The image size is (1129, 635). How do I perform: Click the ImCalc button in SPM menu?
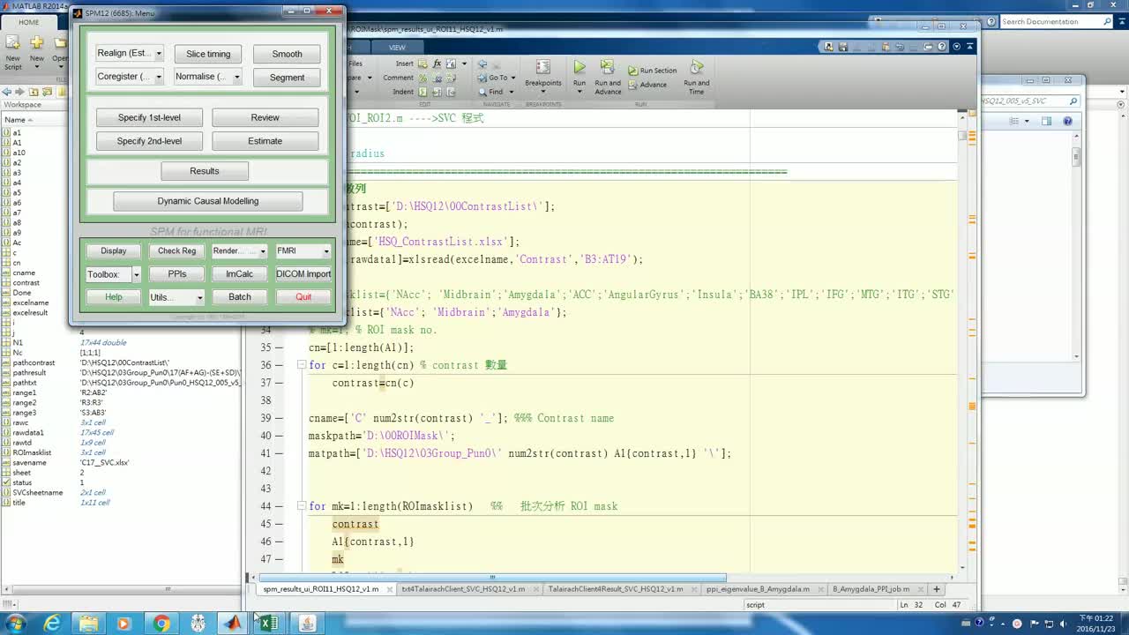pos(239,274)
